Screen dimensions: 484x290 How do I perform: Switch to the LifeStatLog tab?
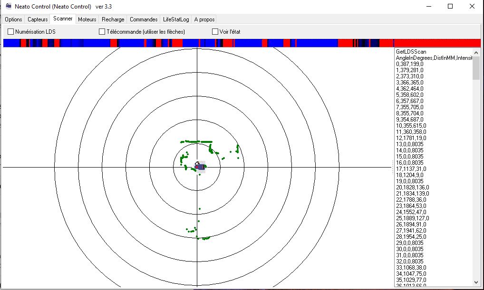pos(176,19)
